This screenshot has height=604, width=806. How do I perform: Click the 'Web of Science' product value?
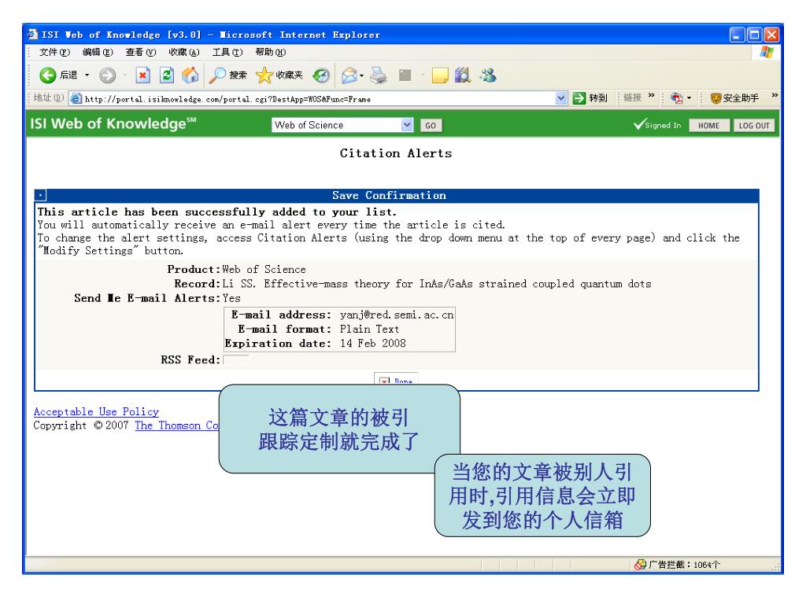[264, 270]
